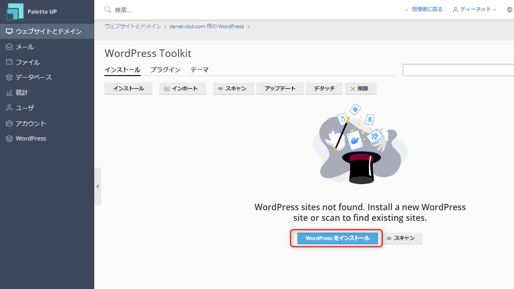This screenshot has width=514, height=289.
Task: Click the bar chart icon beside 統計
Action: point(9,93)
